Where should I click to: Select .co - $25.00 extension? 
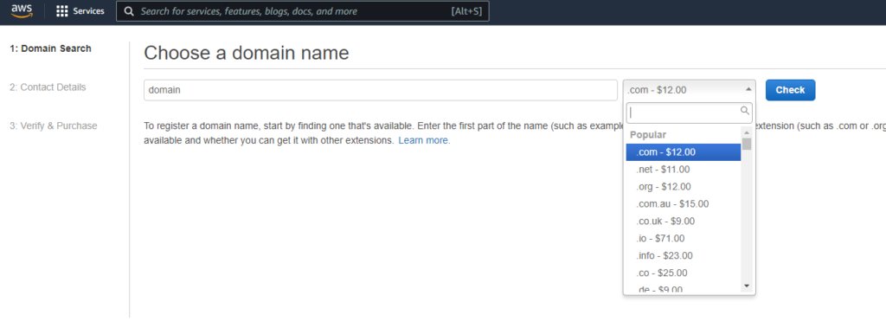pos(684,273)
